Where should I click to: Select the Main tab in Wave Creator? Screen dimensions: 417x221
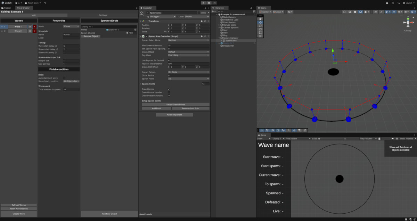34,15
